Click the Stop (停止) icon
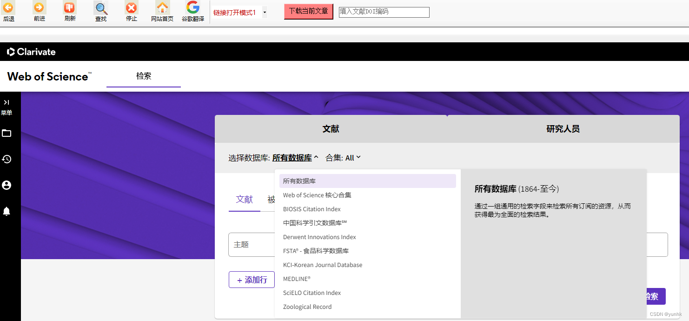The height and width of the screenshot is (321, 689). pyautogui.click(x=132, y=7)
